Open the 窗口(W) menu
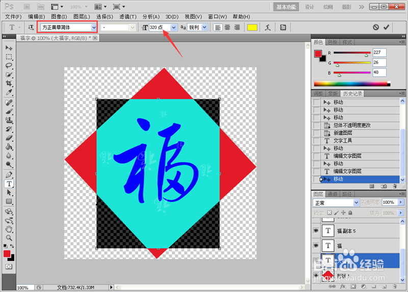Screen dimensions: 408x292 coord(217,17)
